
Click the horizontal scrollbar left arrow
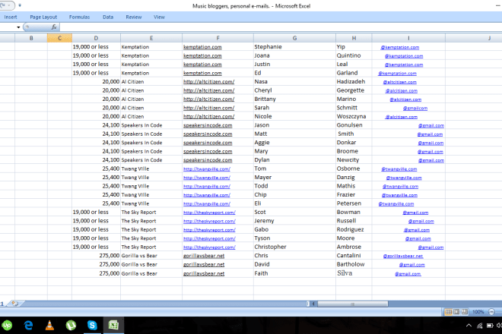313,304
